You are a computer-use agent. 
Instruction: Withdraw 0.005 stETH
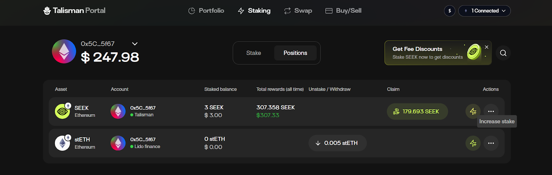(x=337, y=143)
